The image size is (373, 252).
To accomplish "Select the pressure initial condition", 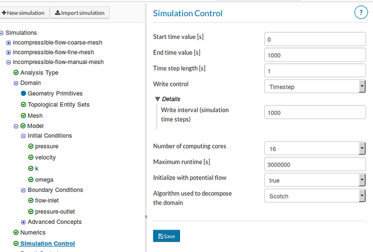I will (x=46, y=147).
